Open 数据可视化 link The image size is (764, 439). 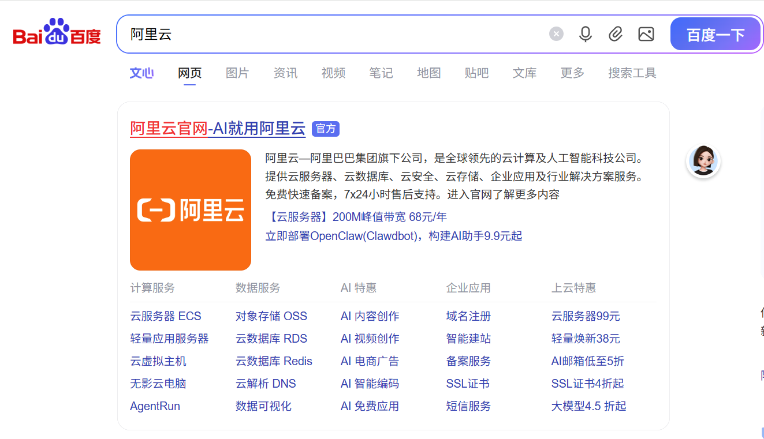263,406
